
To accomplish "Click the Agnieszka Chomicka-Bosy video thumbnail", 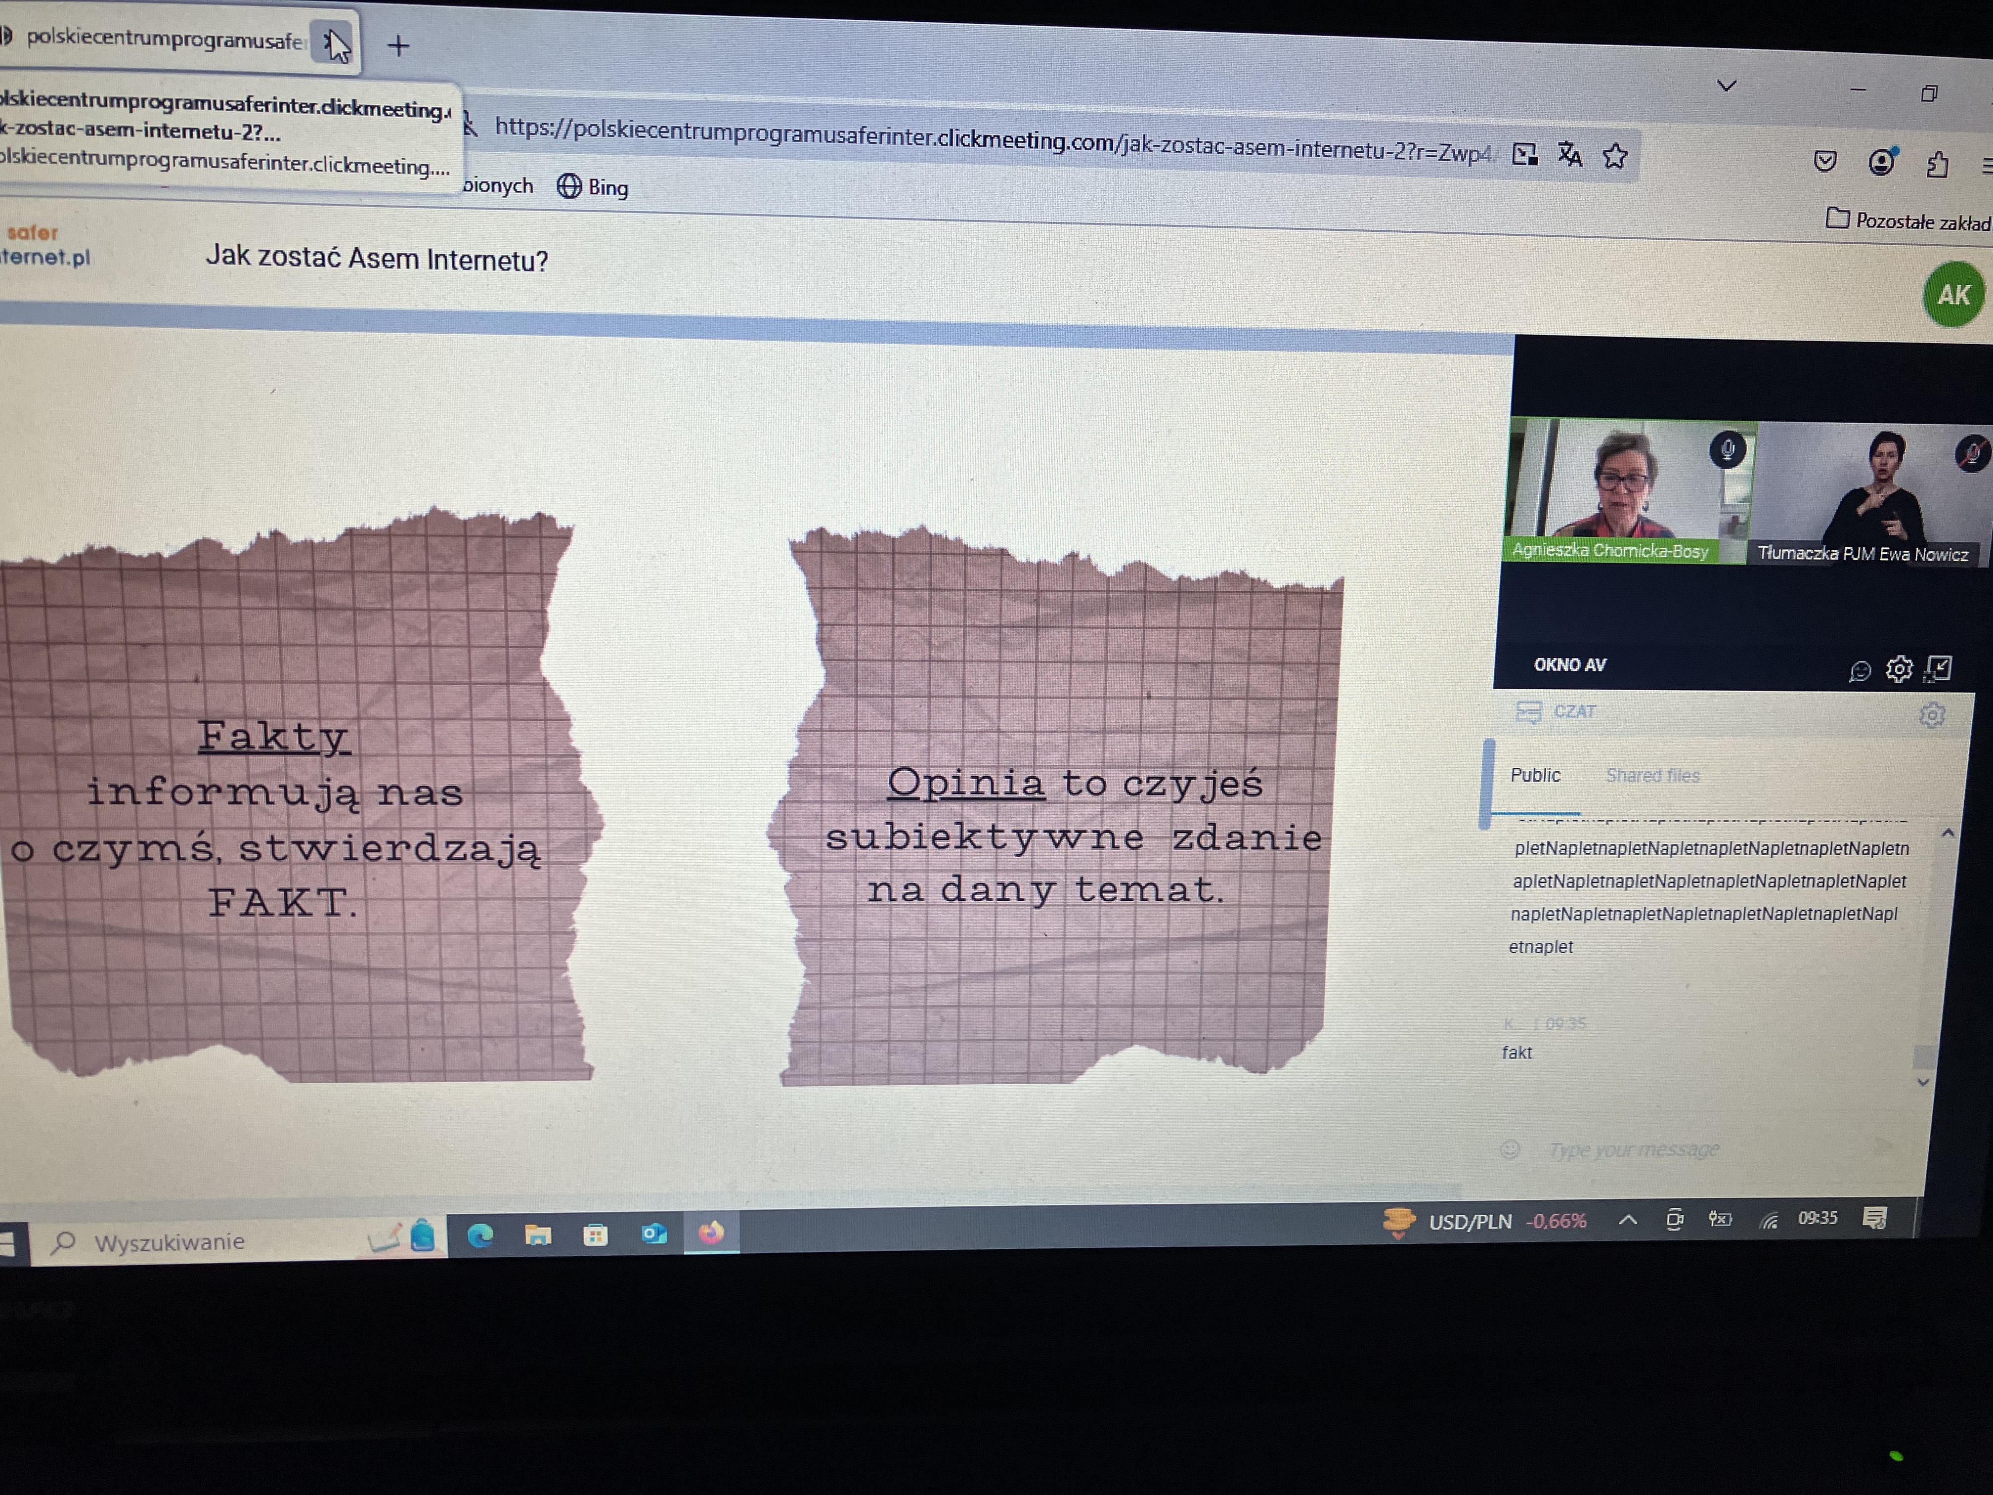I will (1629, 491).
